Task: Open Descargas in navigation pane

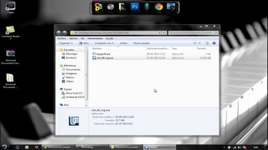Action: (x=72, y=54)
